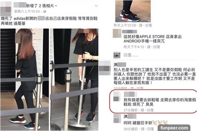Reply to the APPLE STORE comparison comment
The width and height of the screenshot is (197, 131).
click(x=157, y=47)
